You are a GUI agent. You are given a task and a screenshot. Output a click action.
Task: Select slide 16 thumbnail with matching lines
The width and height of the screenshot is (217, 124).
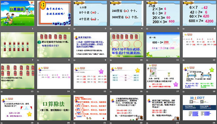[x=127, y=76]
